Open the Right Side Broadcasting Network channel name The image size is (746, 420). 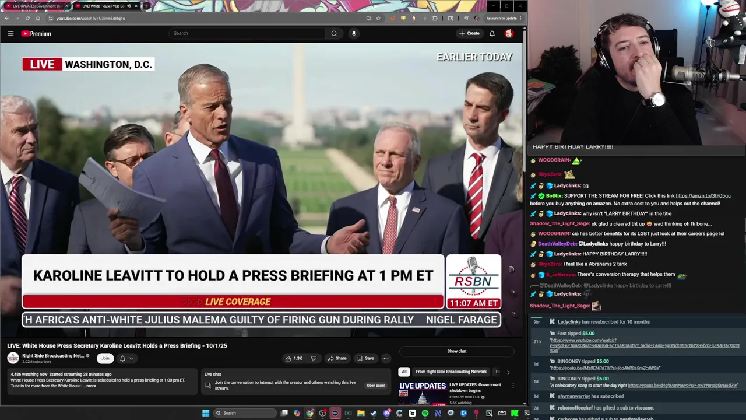pyautogui.click(x=53, y=356)
